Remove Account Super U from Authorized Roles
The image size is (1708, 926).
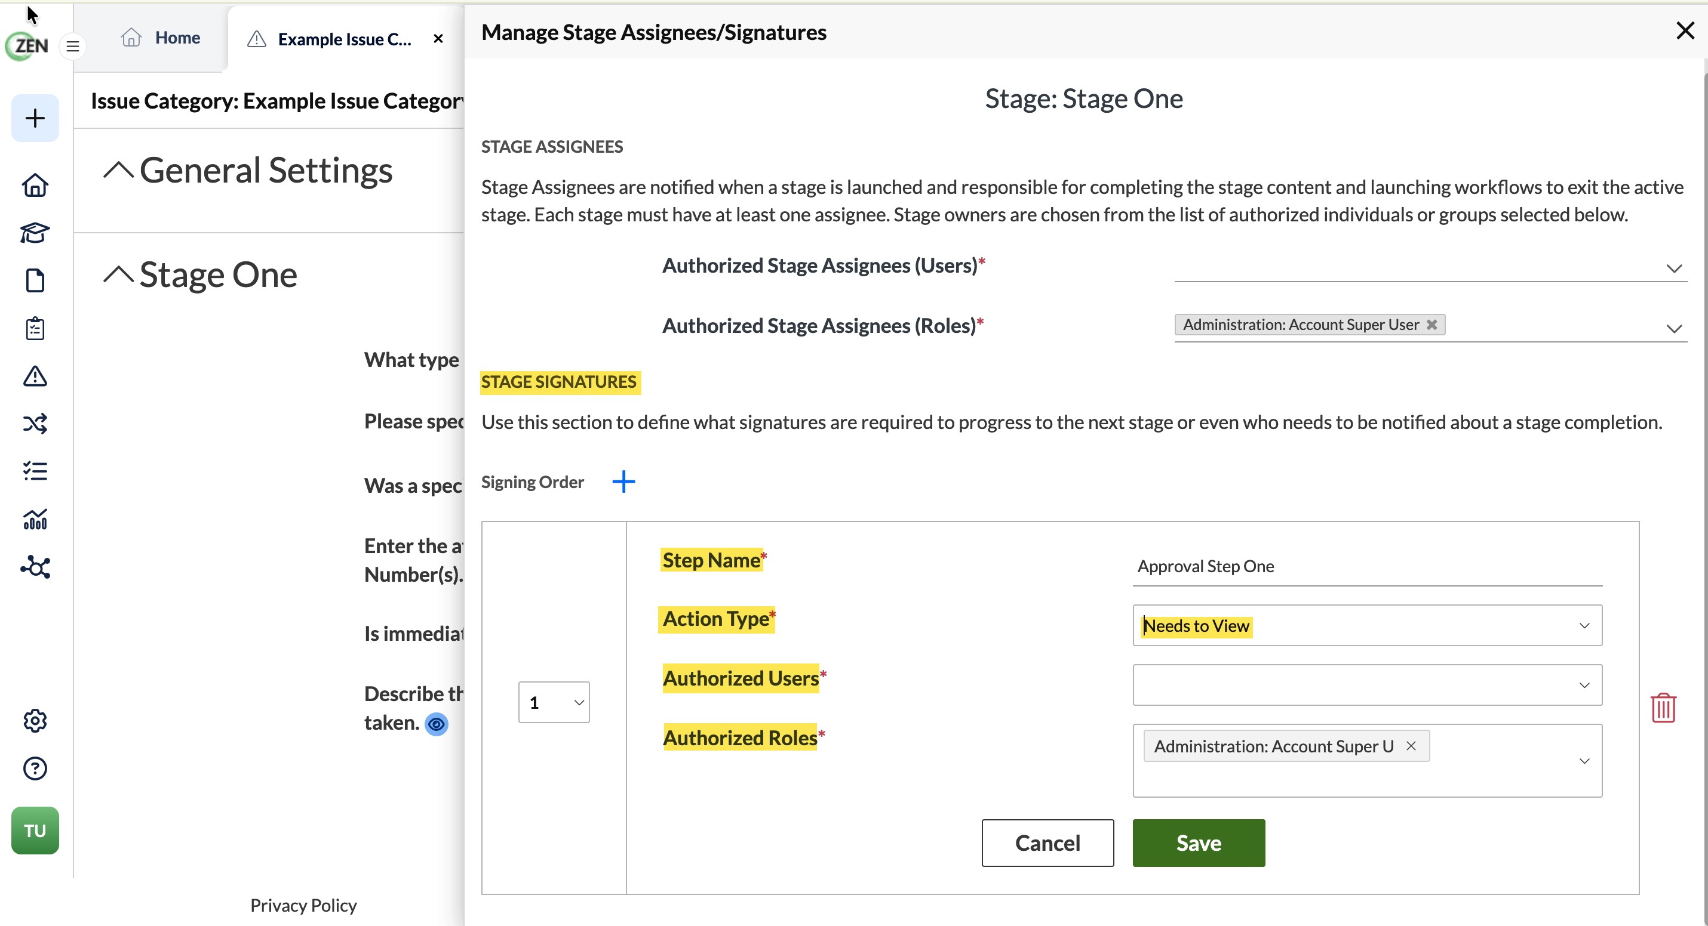click(1411, 746)
